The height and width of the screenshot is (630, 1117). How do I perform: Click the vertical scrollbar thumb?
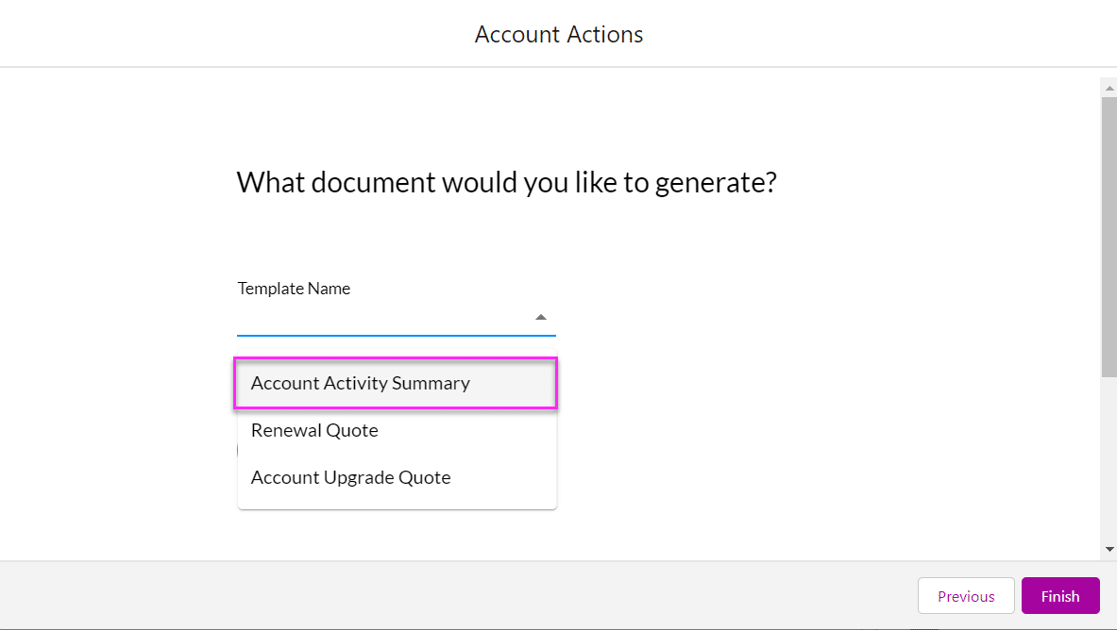(1109, 236)
